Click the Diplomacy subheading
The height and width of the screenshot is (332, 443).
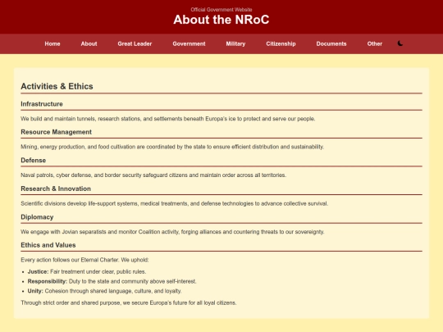(37, 216)
